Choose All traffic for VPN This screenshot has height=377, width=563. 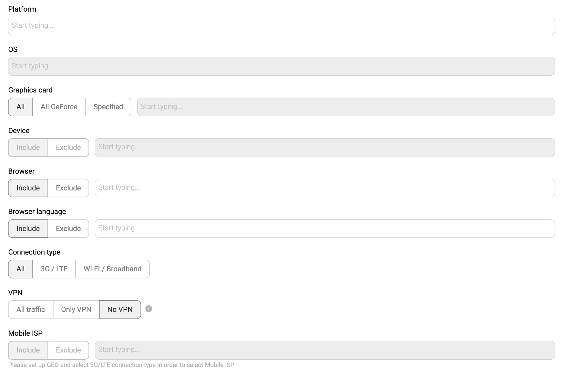31,310
